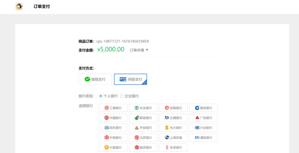
Task: Switch to the 网银支付 payment method
Action: (130, 79)
